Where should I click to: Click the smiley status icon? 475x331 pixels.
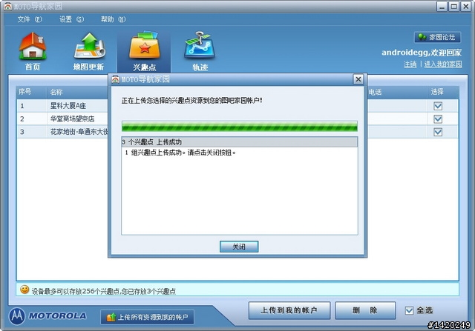(24, 290)
